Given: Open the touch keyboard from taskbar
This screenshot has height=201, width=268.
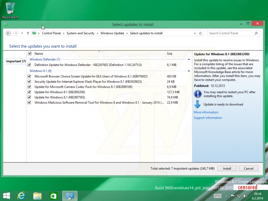Looking at the screenshot, I should 217,196.
